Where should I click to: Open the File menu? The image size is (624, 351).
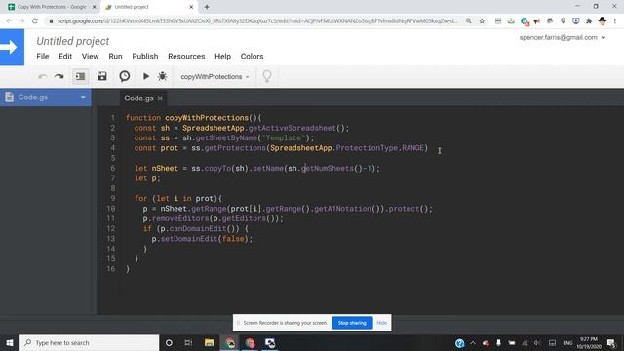[43, 57]
